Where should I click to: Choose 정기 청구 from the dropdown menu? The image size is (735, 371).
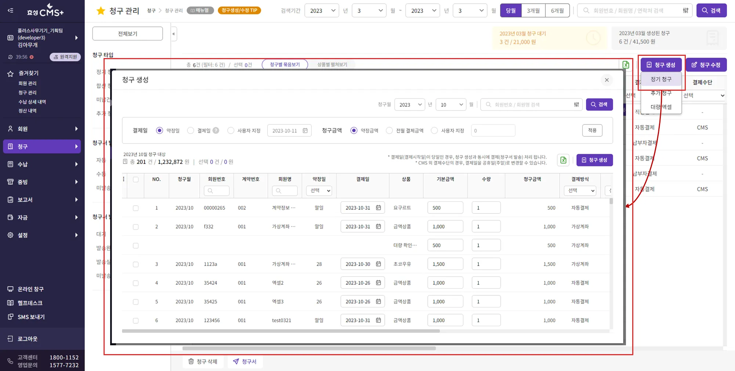[x=661, y=79]
